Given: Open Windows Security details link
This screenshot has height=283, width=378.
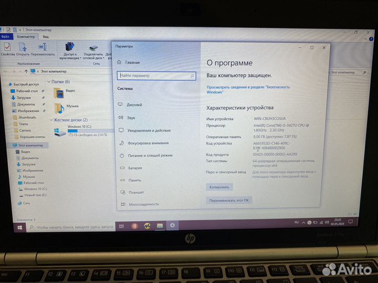Looking at the screenshot, I should (248, 90).
